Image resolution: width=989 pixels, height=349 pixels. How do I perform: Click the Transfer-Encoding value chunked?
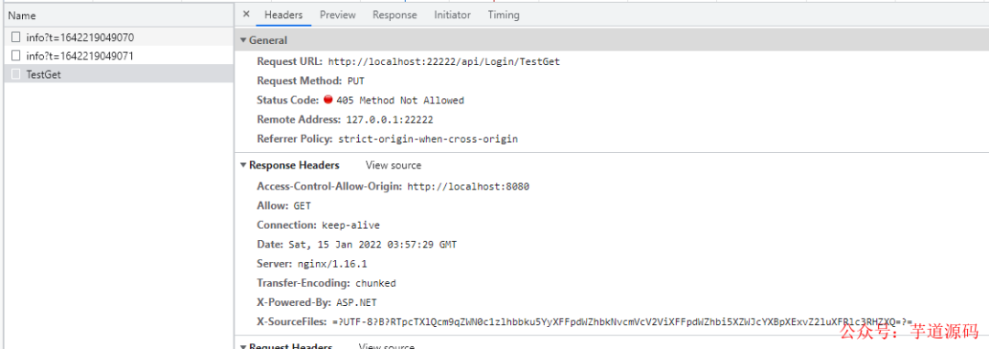[x=375, y=283]
